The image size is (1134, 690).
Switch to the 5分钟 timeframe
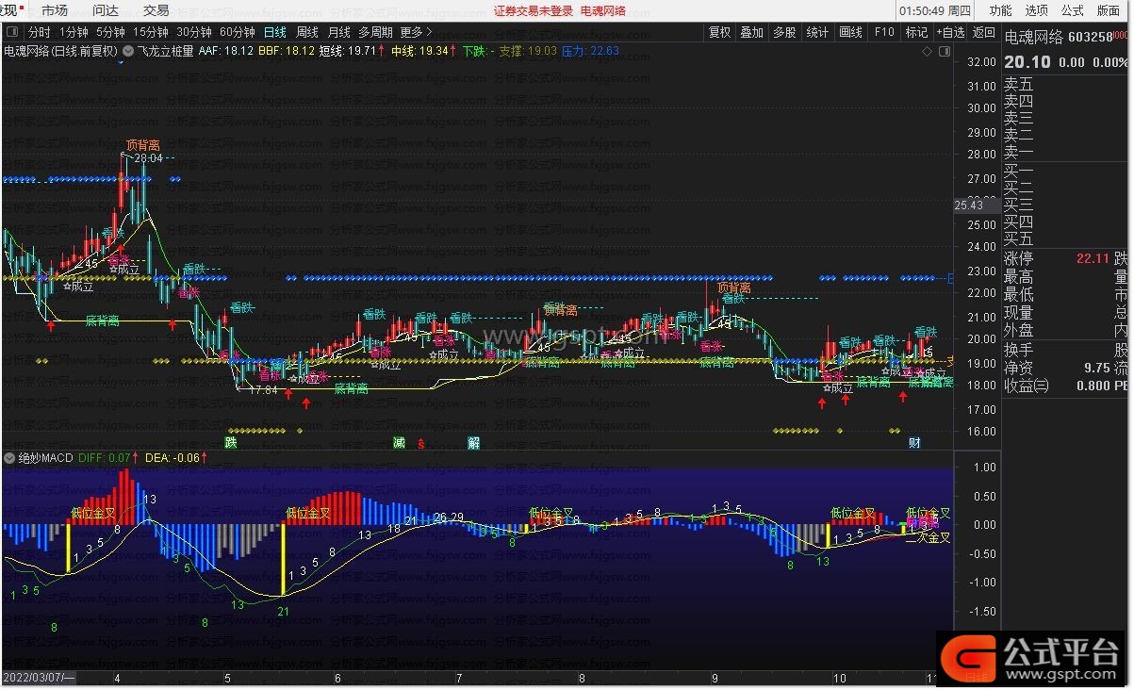[x=110, y=32]
